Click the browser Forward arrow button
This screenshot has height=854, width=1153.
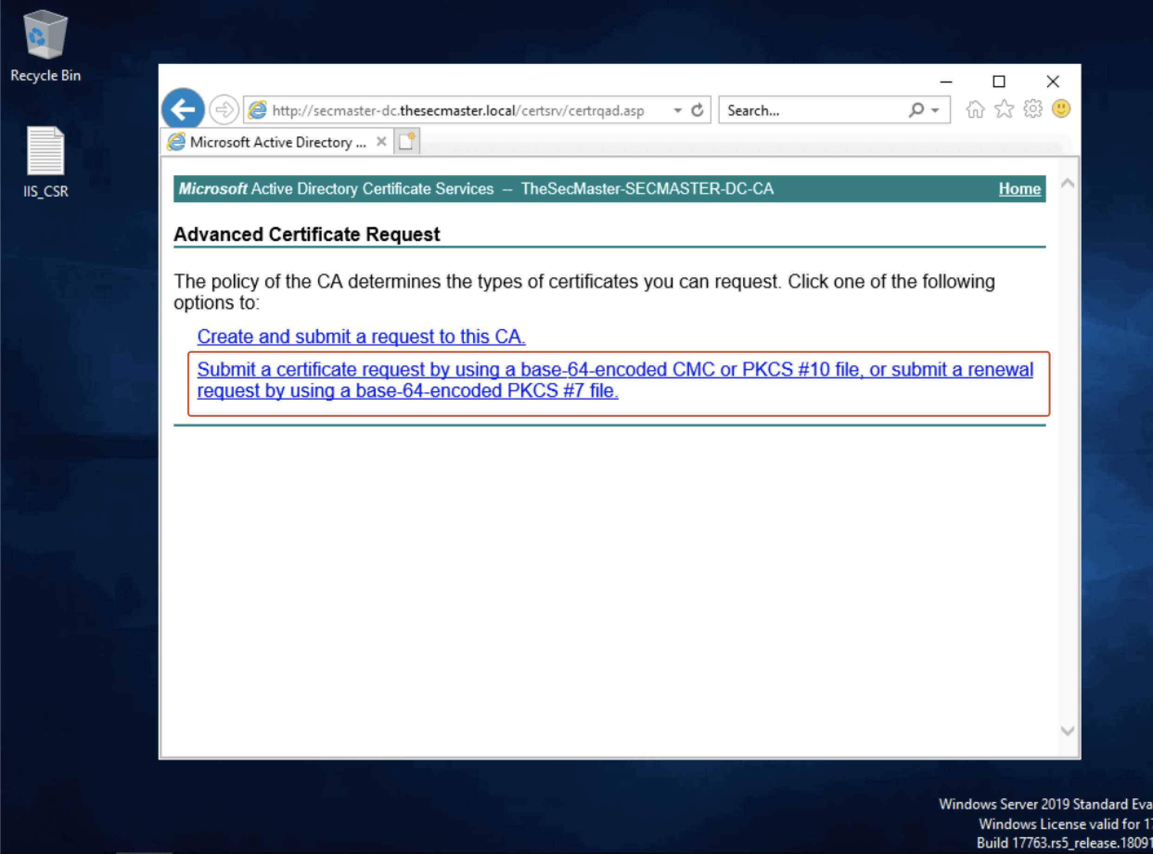[224, 109]
